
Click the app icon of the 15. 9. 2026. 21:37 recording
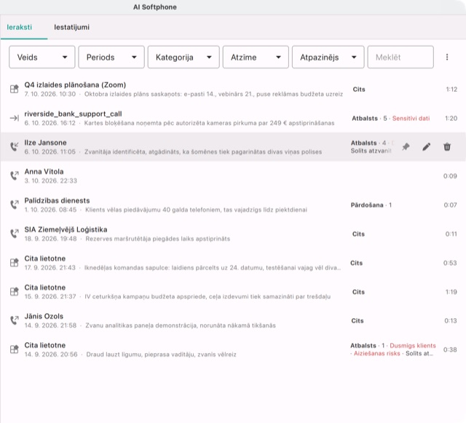(15, 292)
